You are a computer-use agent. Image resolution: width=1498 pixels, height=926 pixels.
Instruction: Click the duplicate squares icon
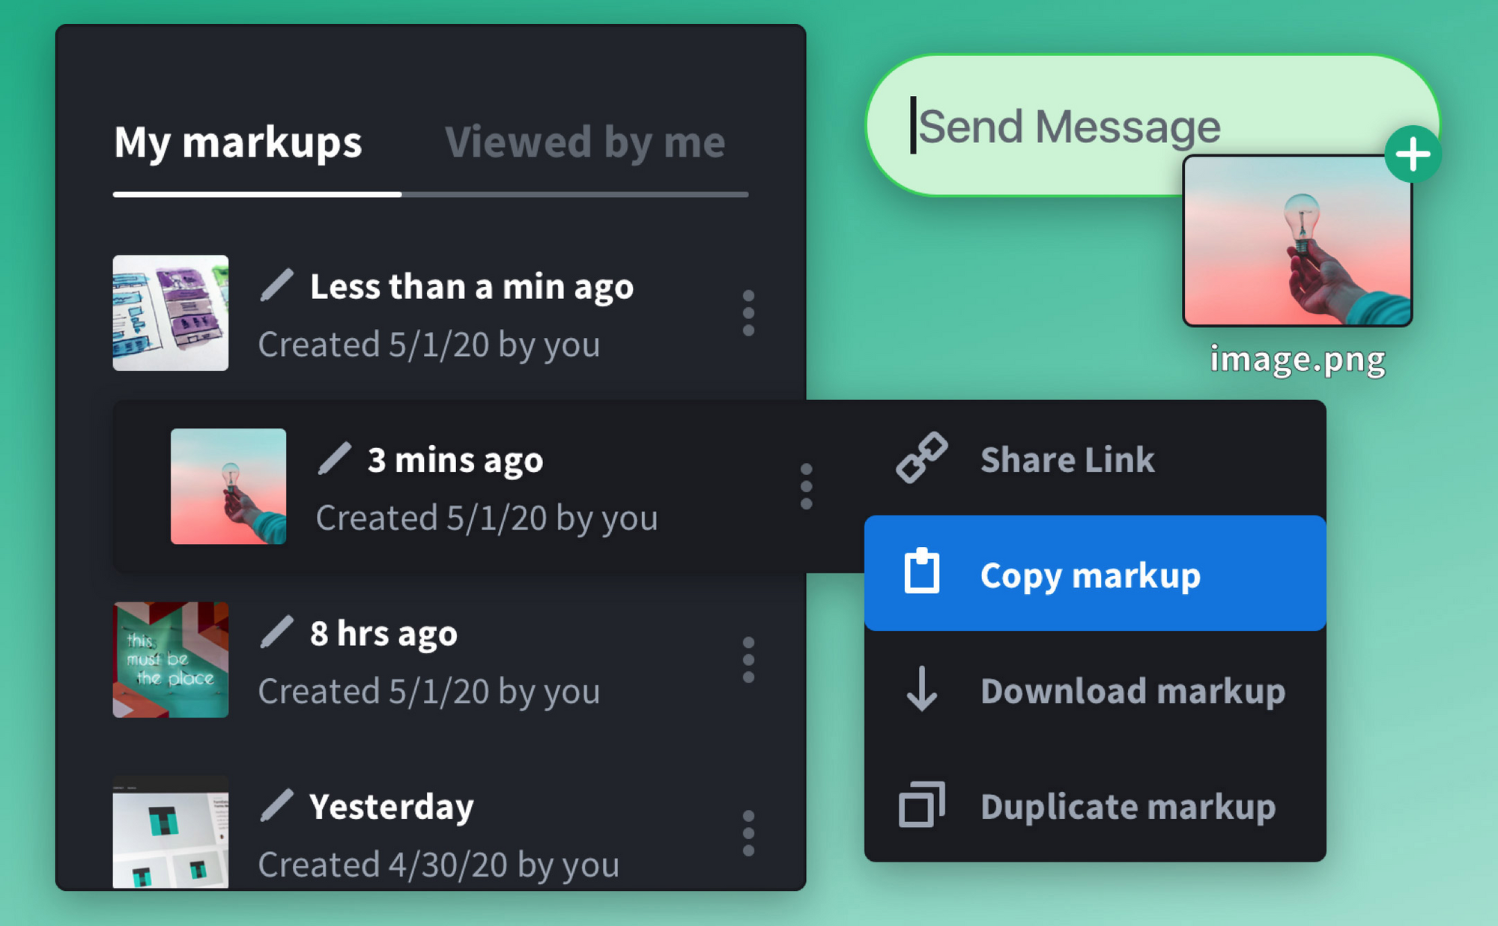tap(922, 804)
